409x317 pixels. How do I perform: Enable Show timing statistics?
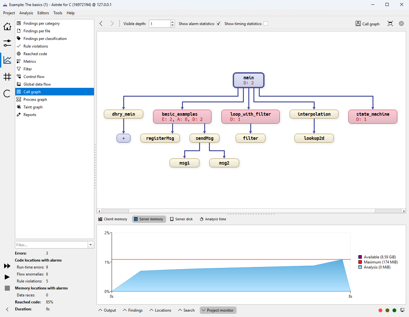tap(266, 23)
